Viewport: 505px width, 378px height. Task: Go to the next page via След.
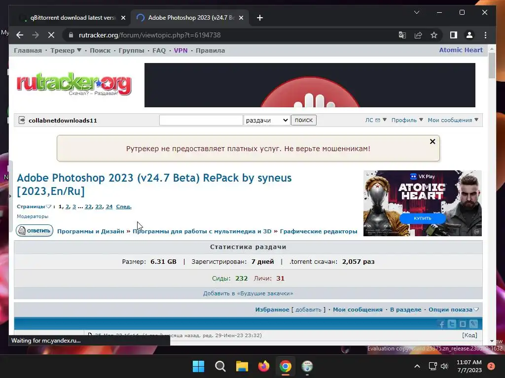[124, 207]
